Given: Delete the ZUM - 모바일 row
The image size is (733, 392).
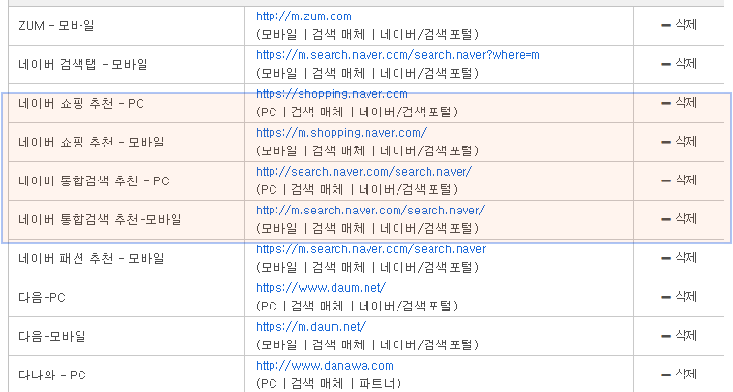Looking at the screenshot, I should coord(680,25).
